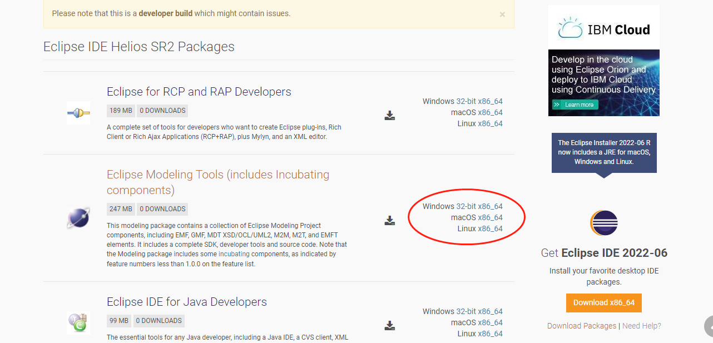The image size is (713, 343).
Task: Select macOS x86_64 for RCP and RAP
Action: point(490,112)
